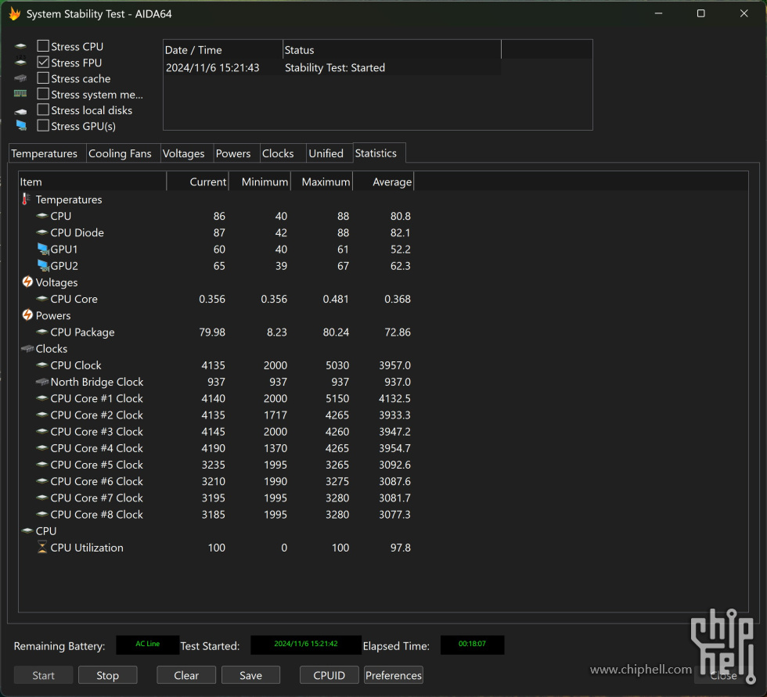Click the AIDA64 flame icon in title bar

[15, 13]
